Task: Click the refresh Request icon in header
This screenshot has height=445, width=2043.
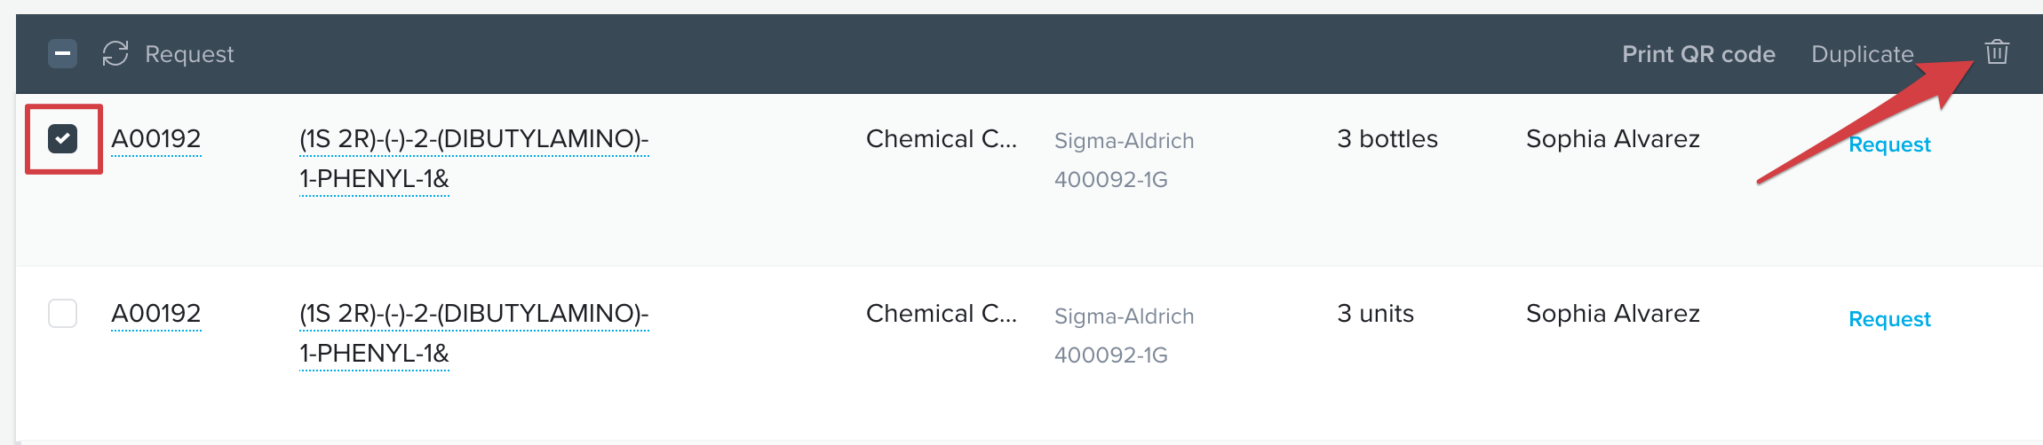Action: coord(115,53)
